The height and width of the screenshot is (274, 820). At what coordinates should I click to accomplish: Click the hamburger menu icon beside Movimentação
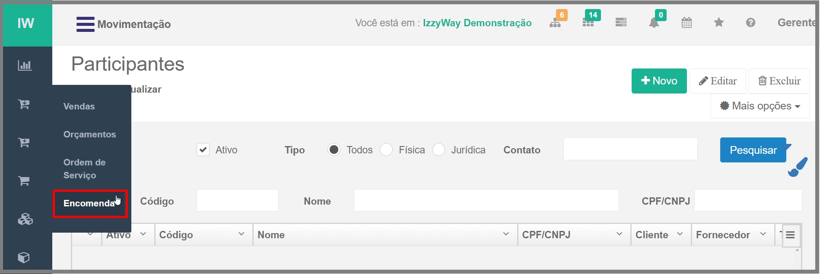85,24
